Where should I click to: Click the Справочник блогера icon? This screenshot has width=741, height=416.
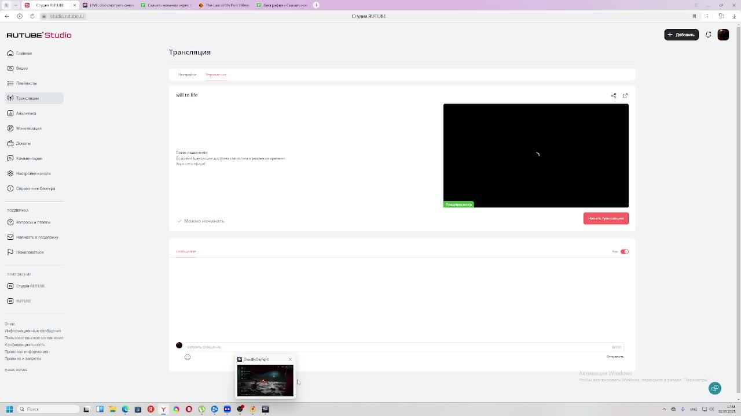pyautogui.click(x=10, y=188)
